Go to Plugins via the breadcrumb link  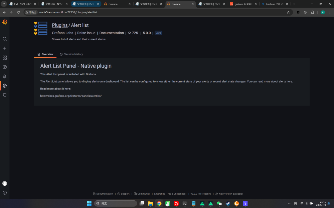click(60, 25)
